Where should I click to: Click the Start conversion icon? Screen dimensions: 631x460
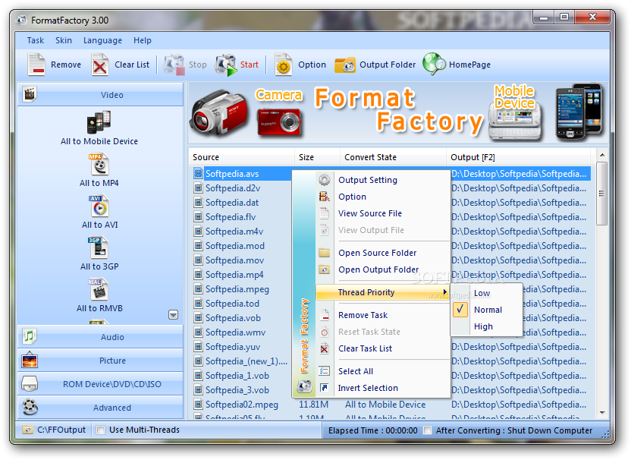coord(226,65)
